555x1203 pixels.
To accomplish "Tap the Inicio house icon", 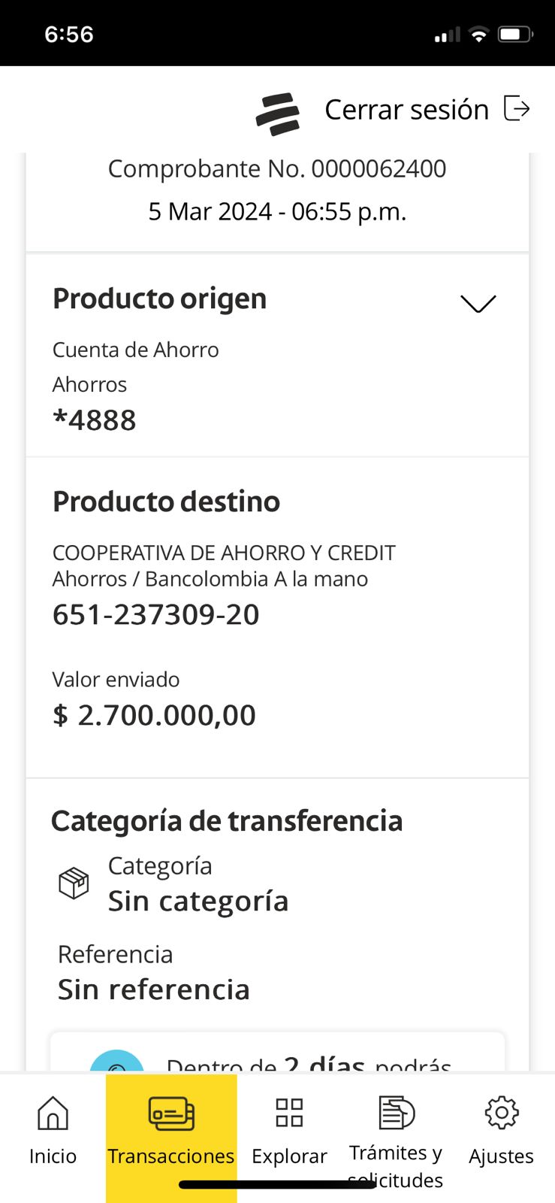I will coord(53,1114).
